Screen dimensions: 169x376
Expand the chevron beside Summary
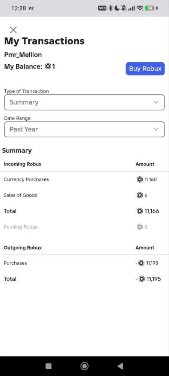[x=156, y=102]
